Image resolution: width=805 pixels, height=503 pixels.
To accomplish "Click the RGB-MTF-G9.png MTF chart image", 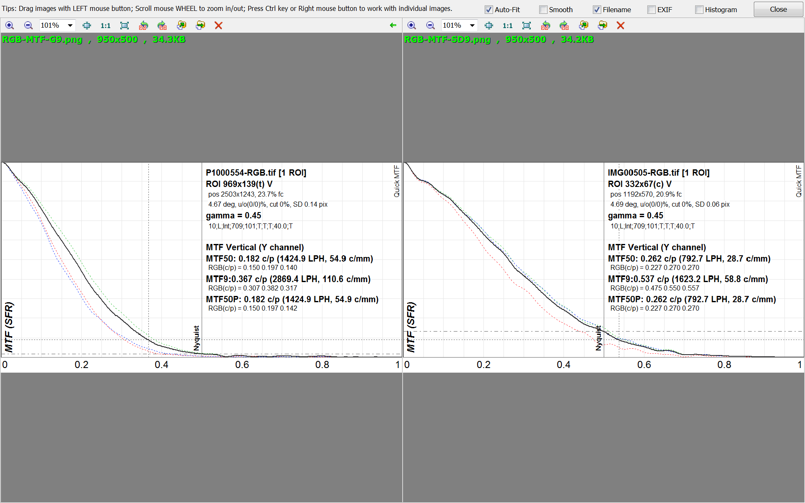I will point(201,267).
